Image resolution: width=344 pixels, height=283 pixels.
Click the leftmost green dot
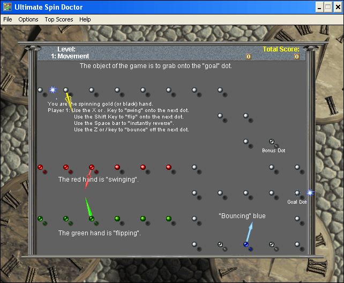pos(40,219)
